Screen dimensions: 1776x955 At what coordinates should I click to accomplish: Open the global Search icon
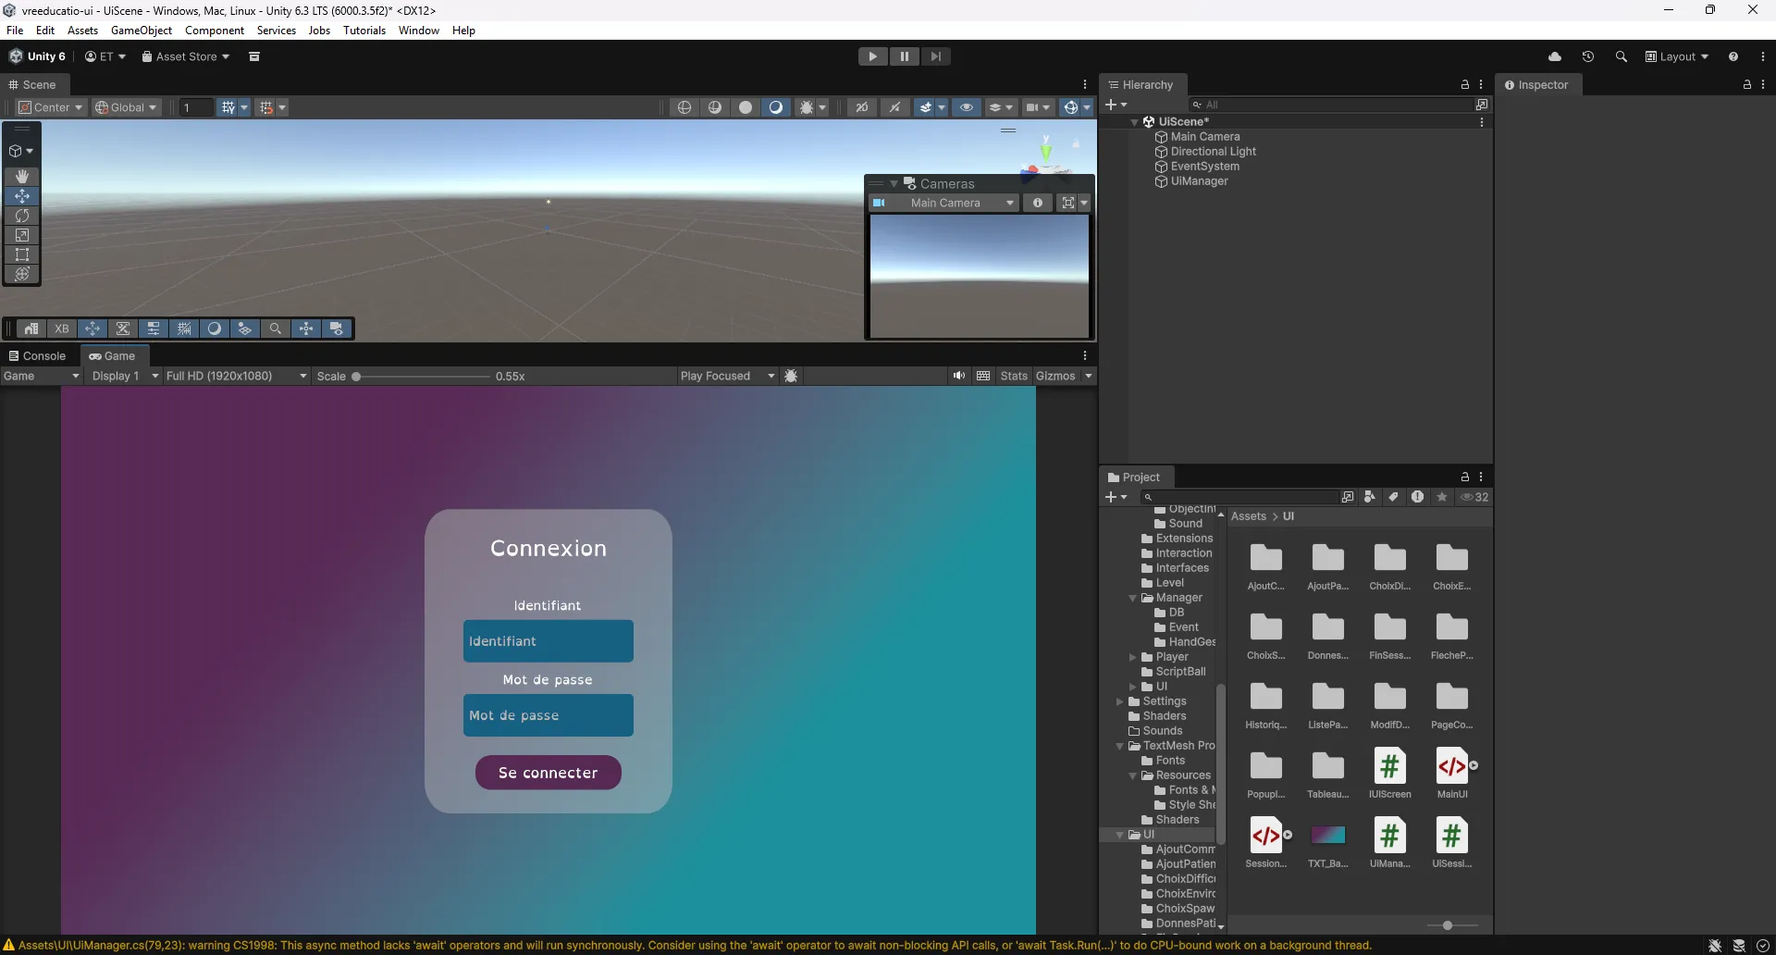[x=1622, y=56]
